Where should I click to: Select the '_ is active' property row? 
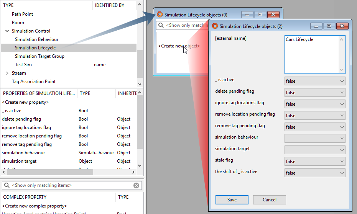pos(69,111)
